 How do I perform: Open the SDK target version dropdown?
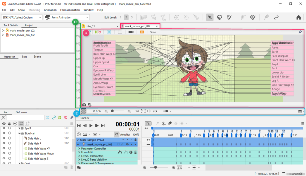coord(22,17)
